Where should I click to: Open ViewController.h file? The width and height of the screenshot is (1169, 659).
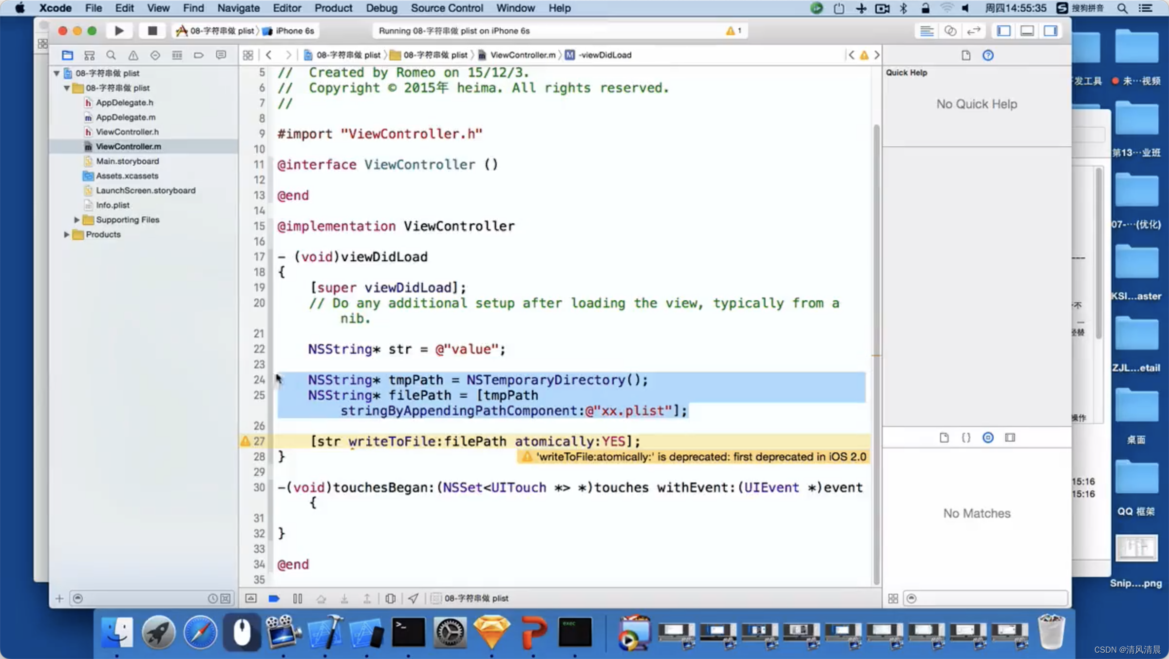point(127,132)
